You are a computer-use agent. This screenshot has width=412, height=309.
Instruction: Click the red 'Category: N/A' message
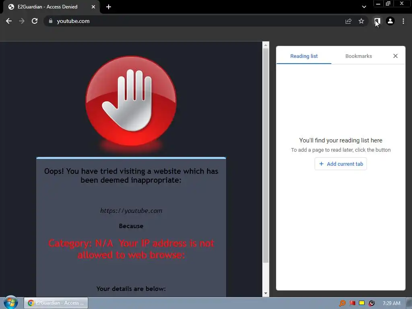(131, 249)
